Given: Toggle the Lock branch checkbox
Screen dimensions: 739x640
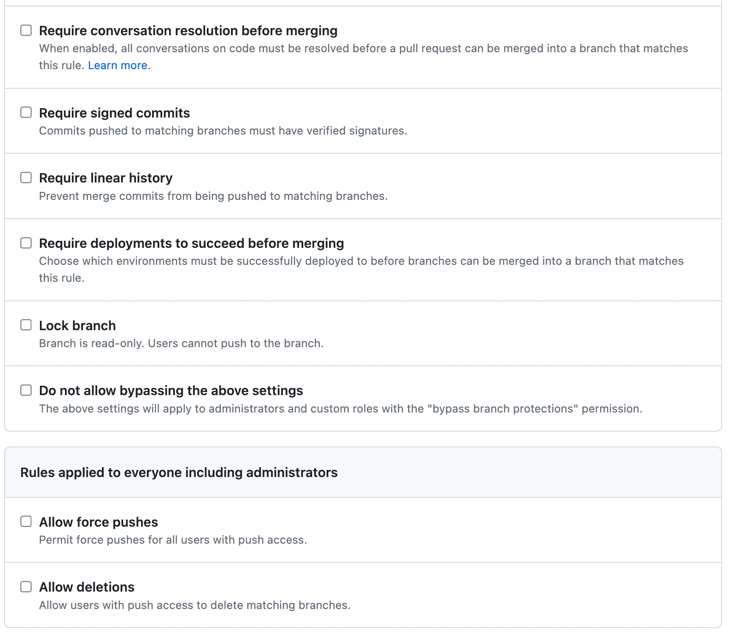Looking at the screenshot, I should (26, 325).
